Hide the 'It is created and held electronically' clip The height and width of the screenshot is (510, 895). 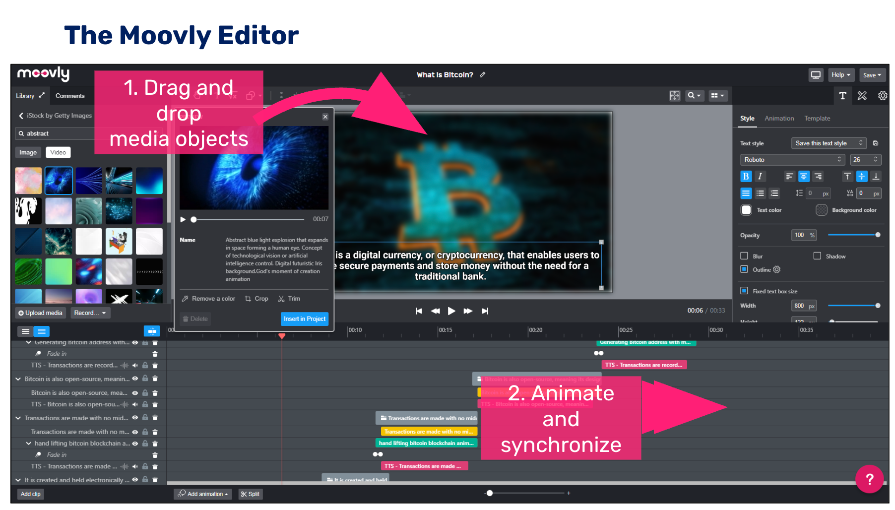135,480
